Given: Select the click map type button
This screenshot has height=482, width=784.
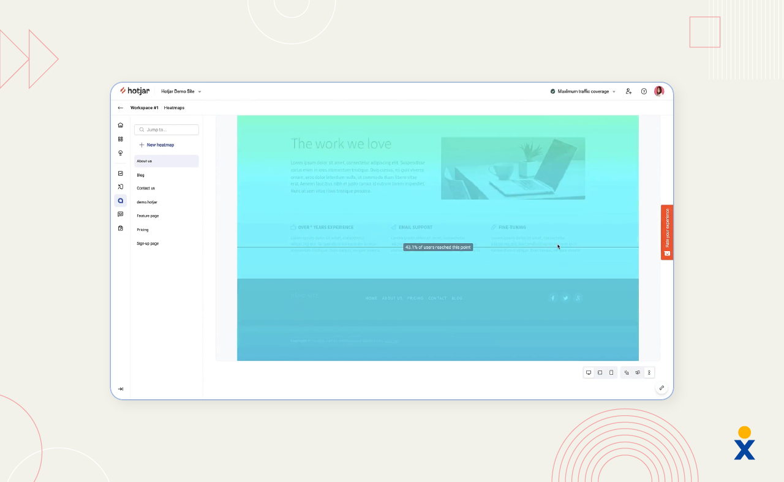Looking at the screenshot, I should [x=627, y=372].
